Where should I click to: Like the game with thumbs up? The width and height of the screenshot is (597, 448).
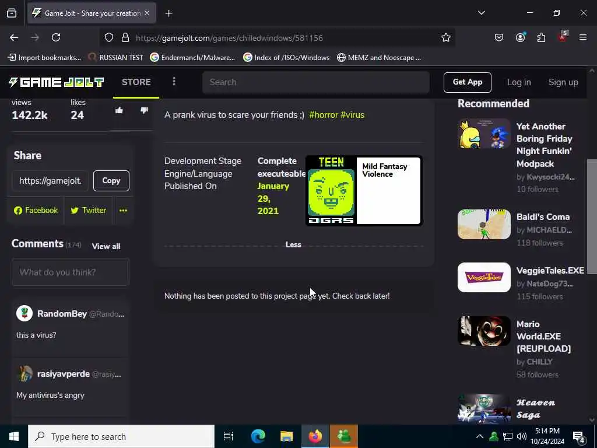click(119, 110)
